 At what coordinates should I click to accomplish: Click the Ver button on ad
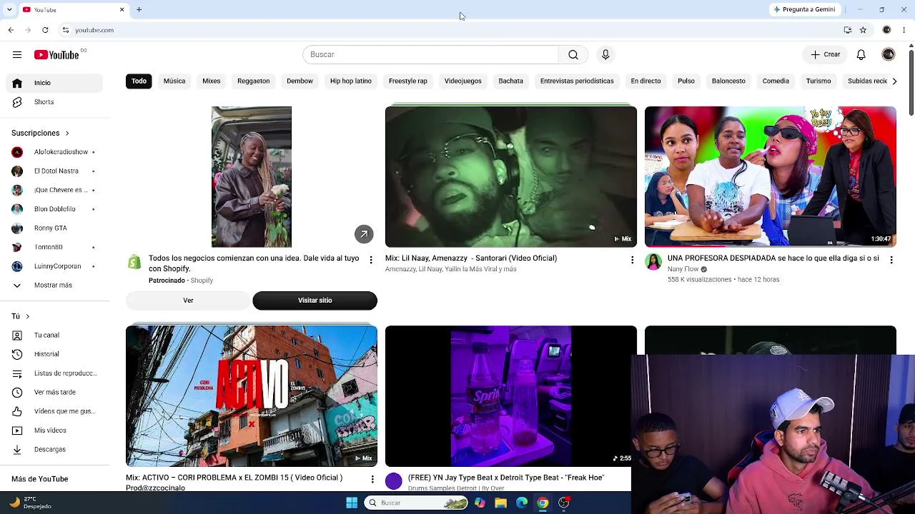tap(188, 301)
